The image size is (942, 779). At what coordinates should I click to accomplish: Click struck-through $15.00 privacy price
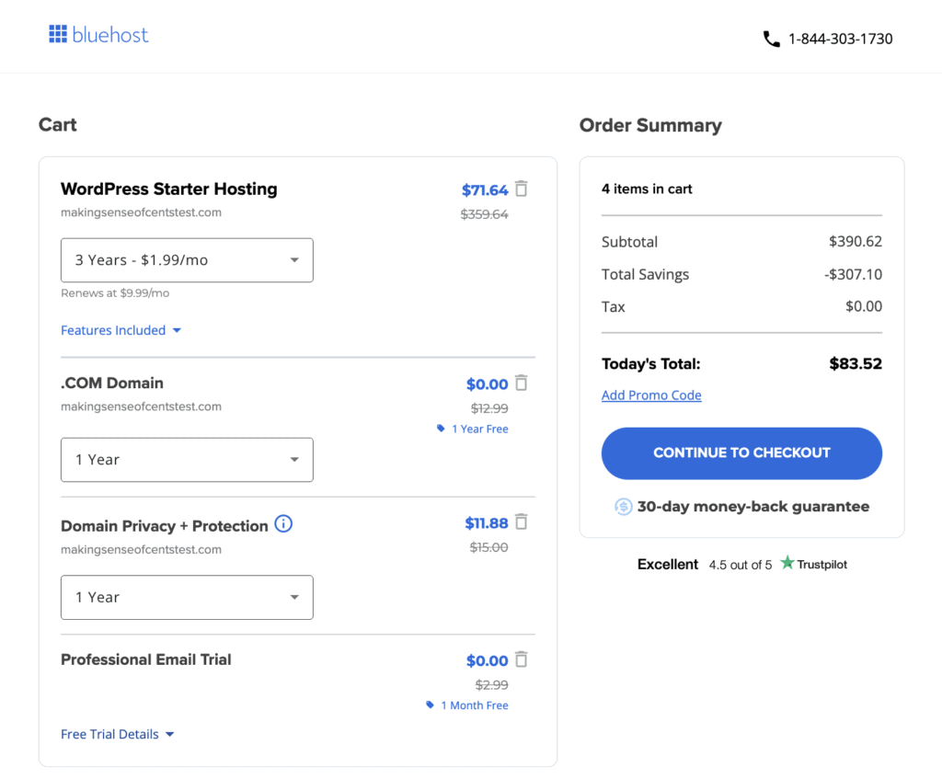pos(489,547)
